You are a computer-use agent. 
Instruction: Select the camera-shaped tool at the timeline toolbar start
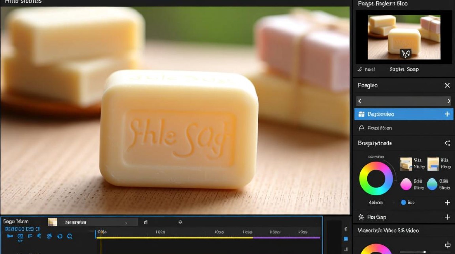(x=10, y=236)
